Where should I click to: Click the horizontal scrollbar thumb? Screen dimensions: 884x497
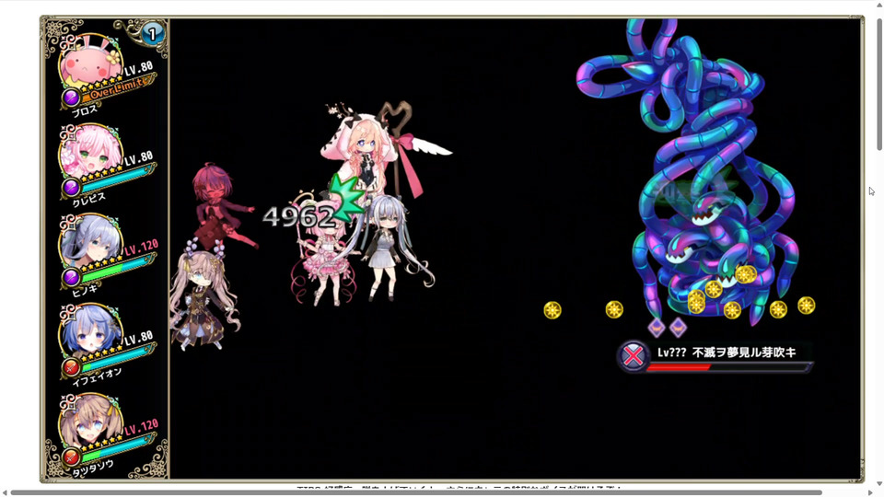click(416, 492)
